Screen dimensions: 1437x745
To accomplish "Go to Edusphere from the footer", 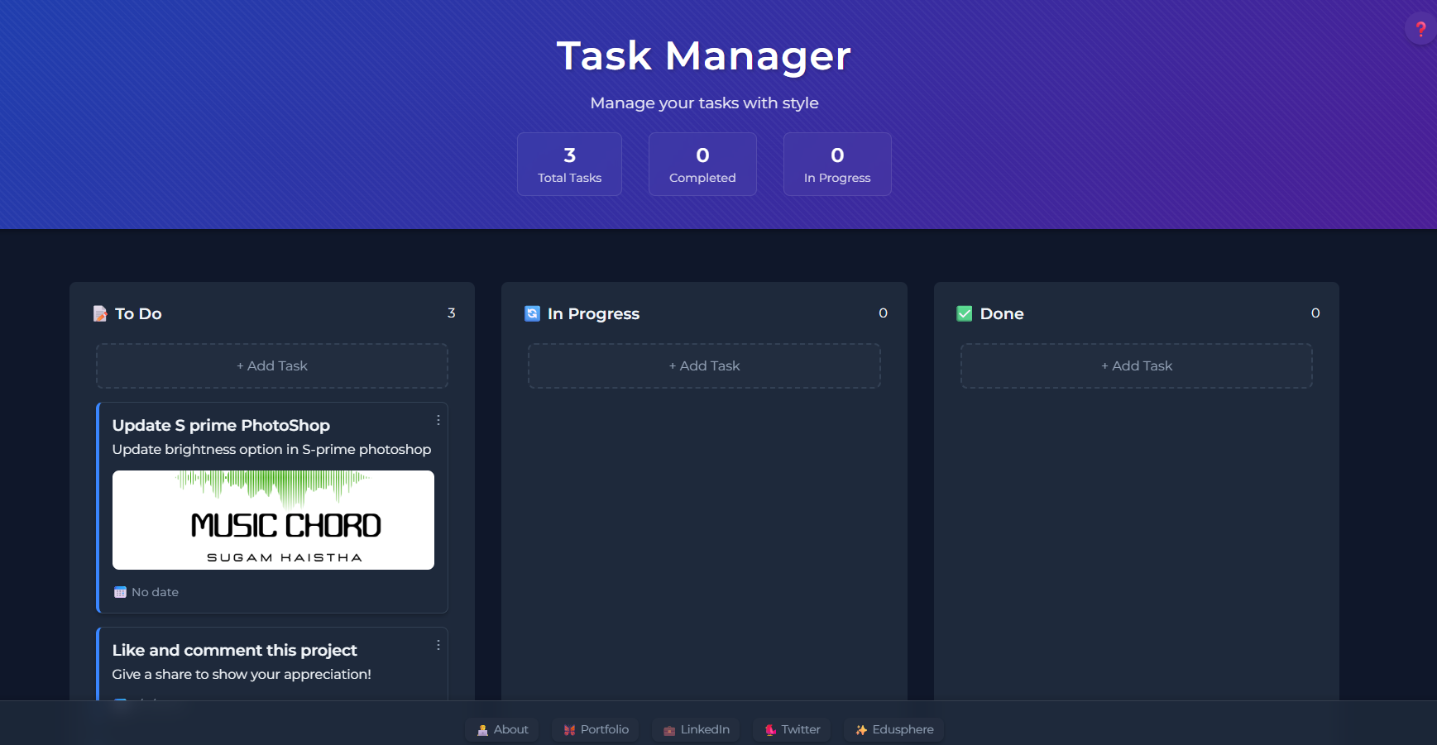I will point(893,729).
